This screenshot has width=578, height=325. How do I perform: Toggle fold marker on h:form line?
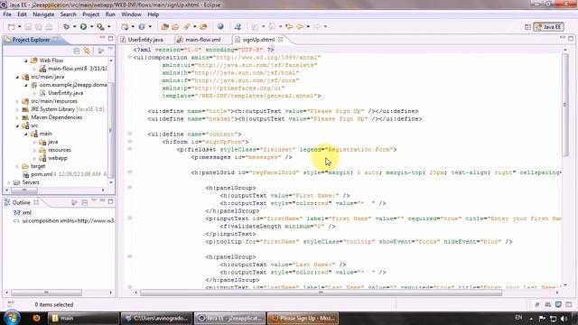130,142
